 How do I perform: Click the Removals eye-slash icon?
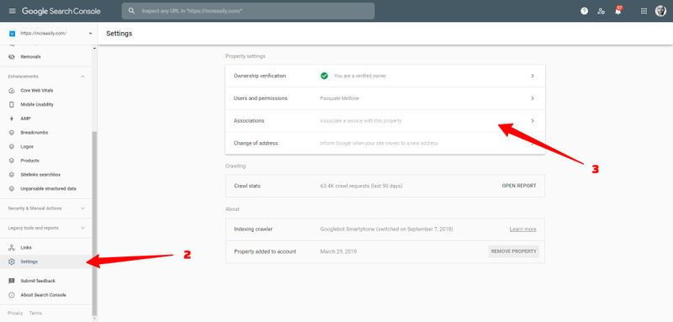tap(12, 56)
